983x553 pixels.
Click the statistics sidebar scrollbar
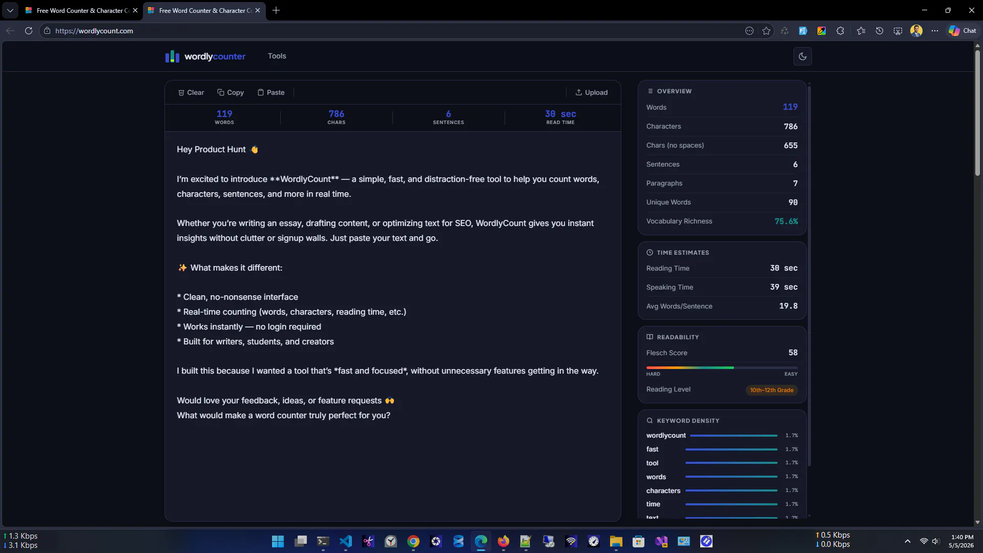tap(809, 276)
